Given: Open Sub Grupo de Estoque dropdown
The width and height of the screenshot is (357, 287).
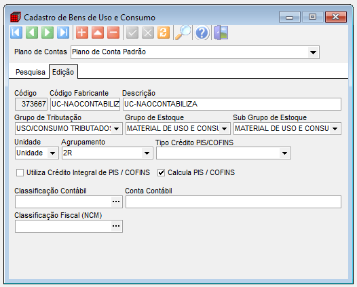Looking at the screenshot, I should click(335, 129).
